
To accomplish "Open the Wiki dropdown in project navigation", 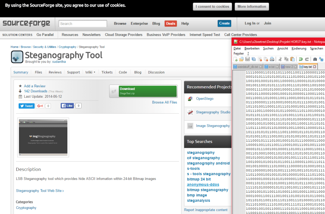I will 90,72.
